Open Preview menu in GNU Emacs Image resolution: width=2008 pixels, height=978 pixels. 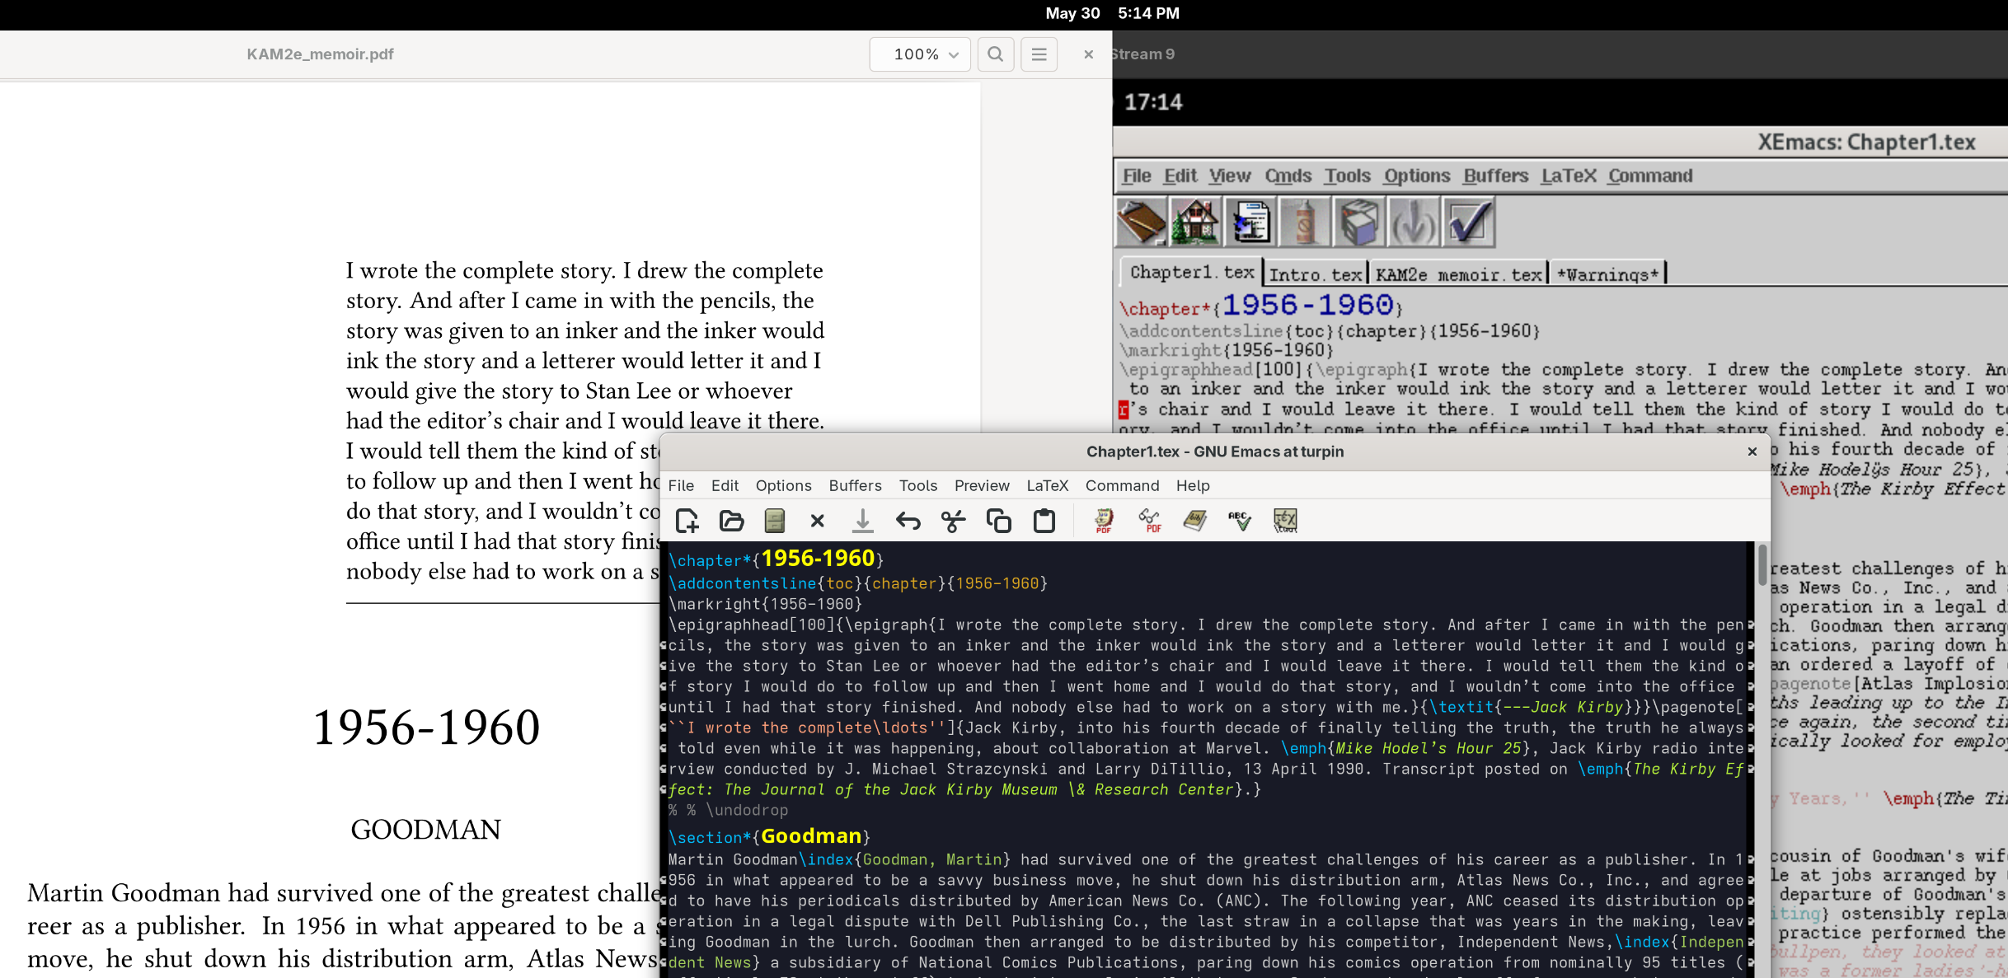pos(982,485)
